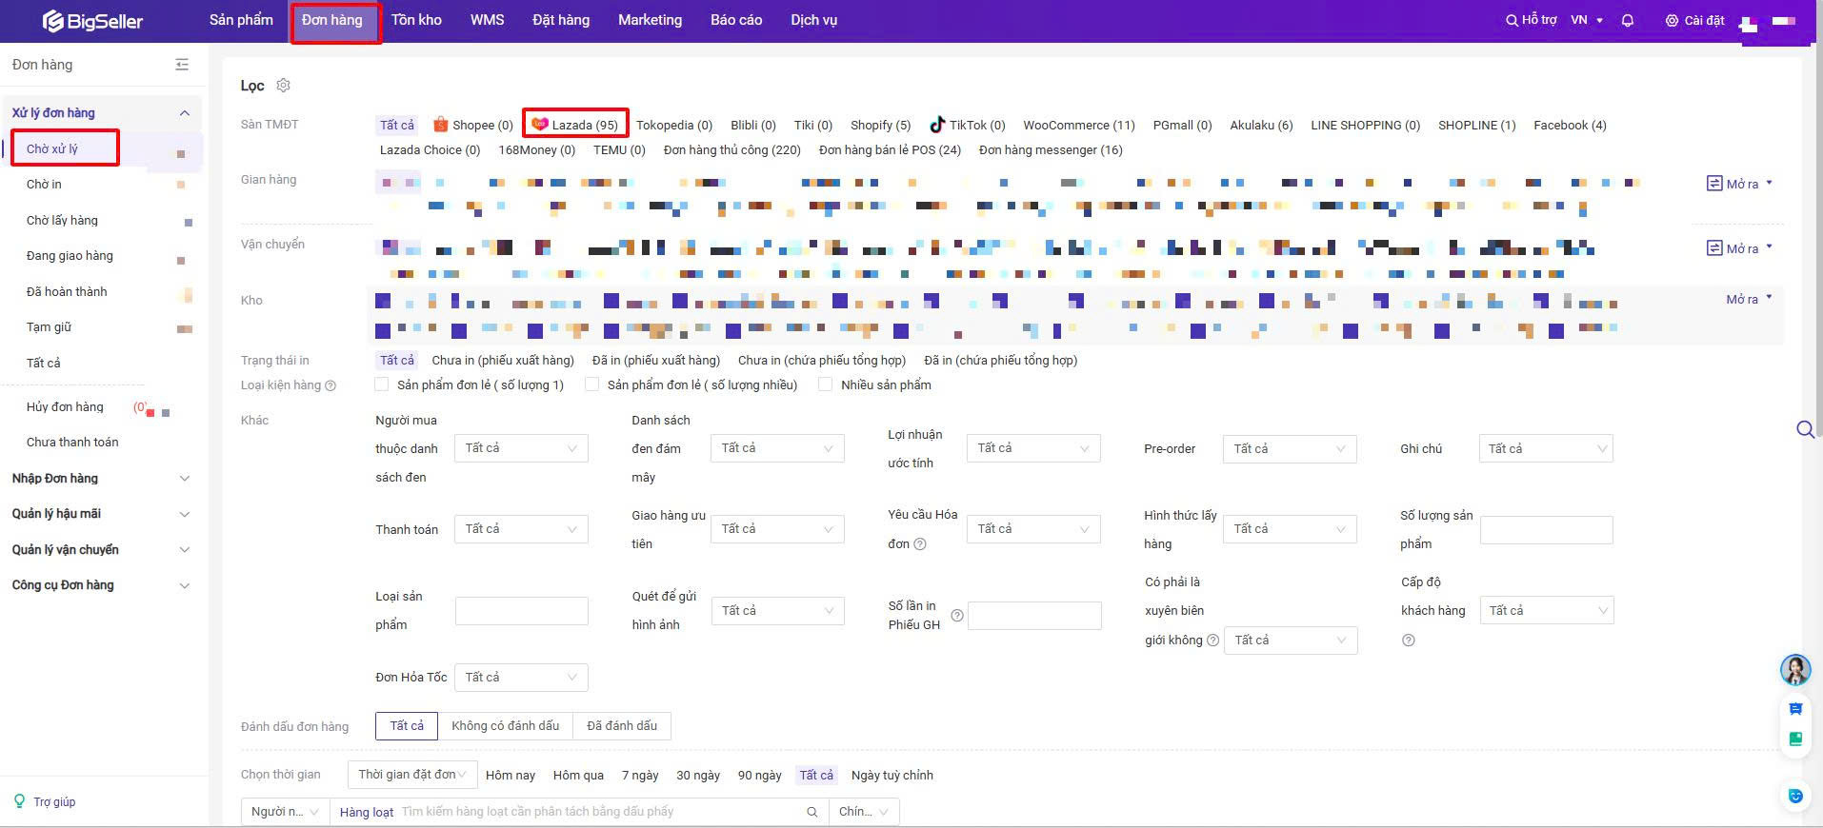Open the BigSeller logo home

click(92, 21)
